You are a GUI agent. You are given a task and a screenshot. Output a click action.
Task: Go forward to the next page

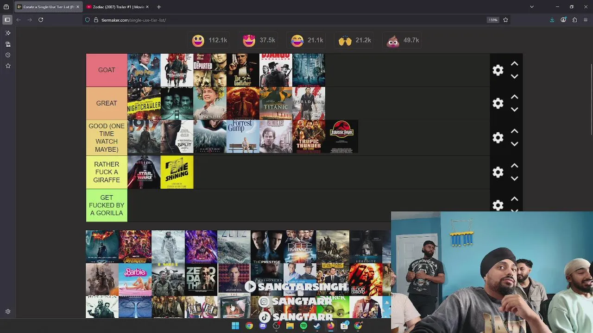30,20
